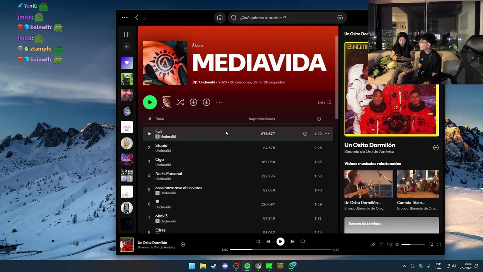
Task: Go forward with the right navigation arrow
Action: [x=145, y=18]
